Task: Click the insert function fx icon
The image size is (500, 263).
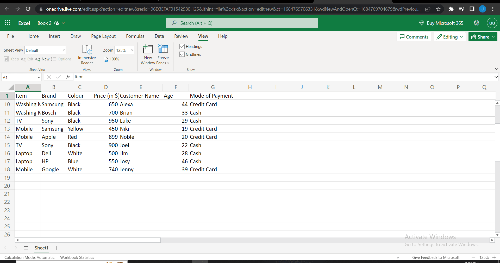Action: [x=68, y=77]
